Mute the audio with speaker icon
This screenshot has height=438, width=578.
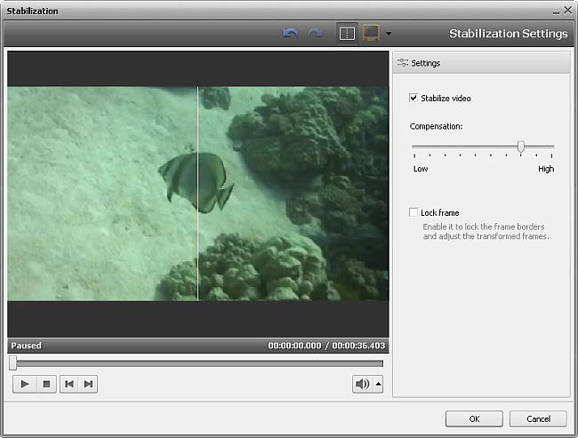[363, 384]
